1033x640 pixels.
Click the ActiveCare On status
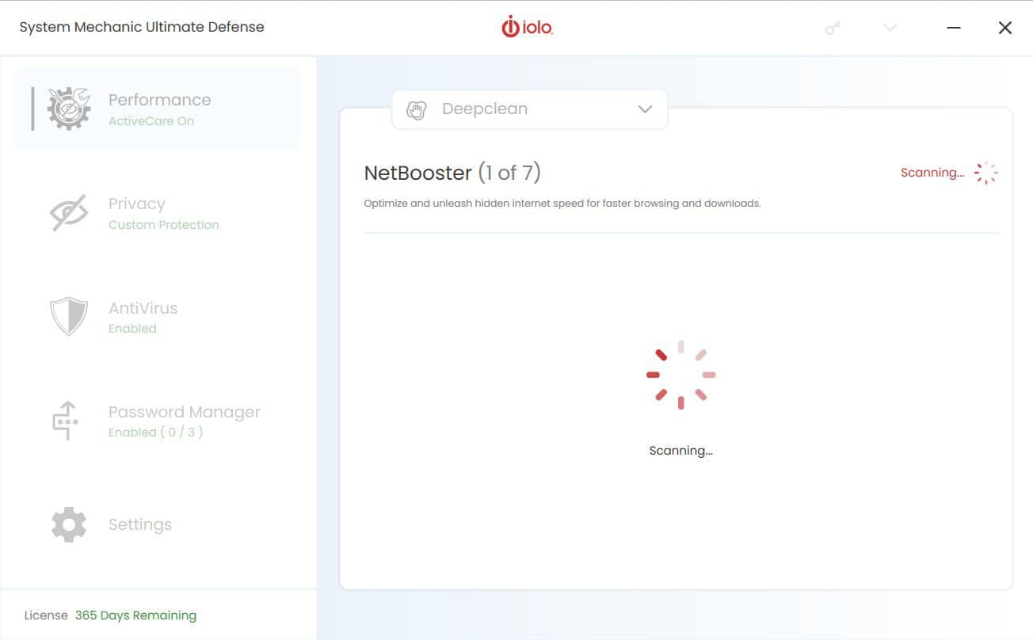(x=151, y=121)
